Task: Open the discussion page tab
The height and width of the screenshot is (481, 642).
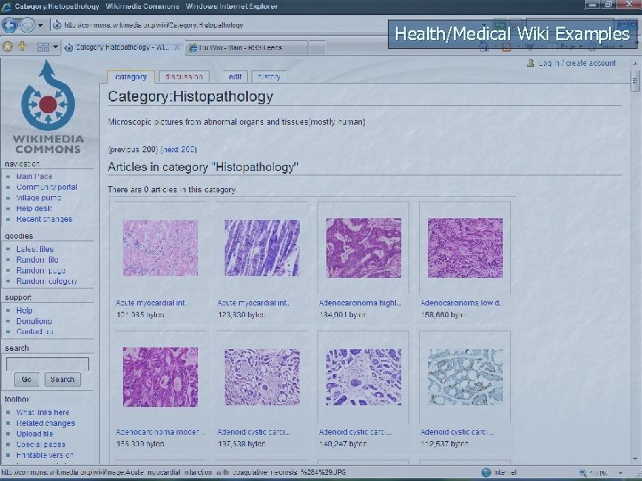Action: coord(184,77)
